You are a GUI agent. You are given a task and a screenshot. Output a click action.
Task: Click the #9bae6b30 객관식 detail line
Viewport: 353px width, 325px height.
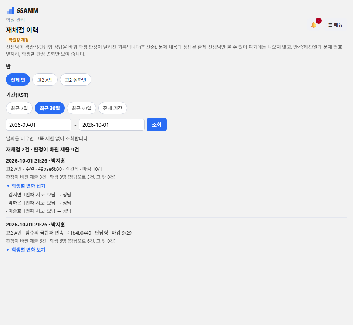(x=54, y=169)
